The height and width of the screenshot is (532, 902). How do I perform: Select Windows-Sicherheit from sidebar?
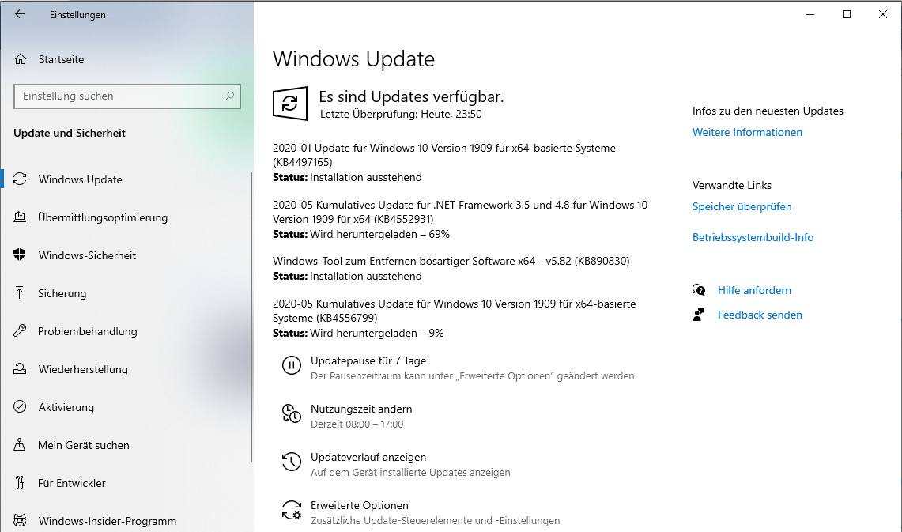point(88,255)
